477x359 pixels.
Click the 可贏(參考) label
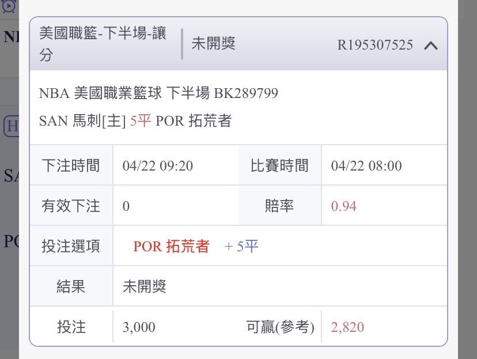point(280,327)
